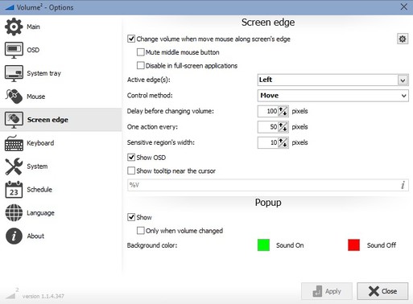Click the Schedule calendar icon

[14, 190]
